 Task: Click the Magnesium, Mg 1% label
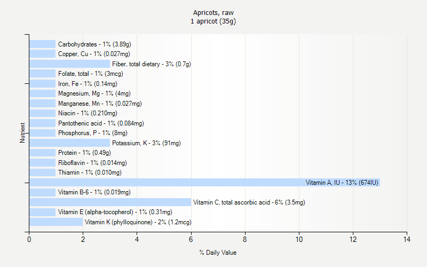point(94,93)
